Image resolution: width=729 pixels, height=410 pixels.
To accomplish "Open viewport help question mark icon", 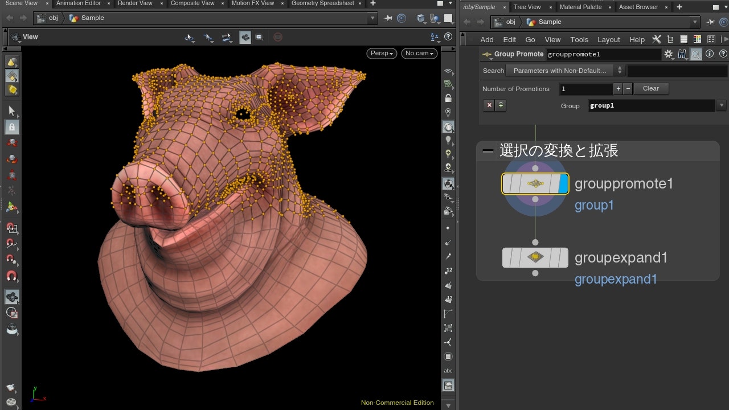I will pos(448,37).
